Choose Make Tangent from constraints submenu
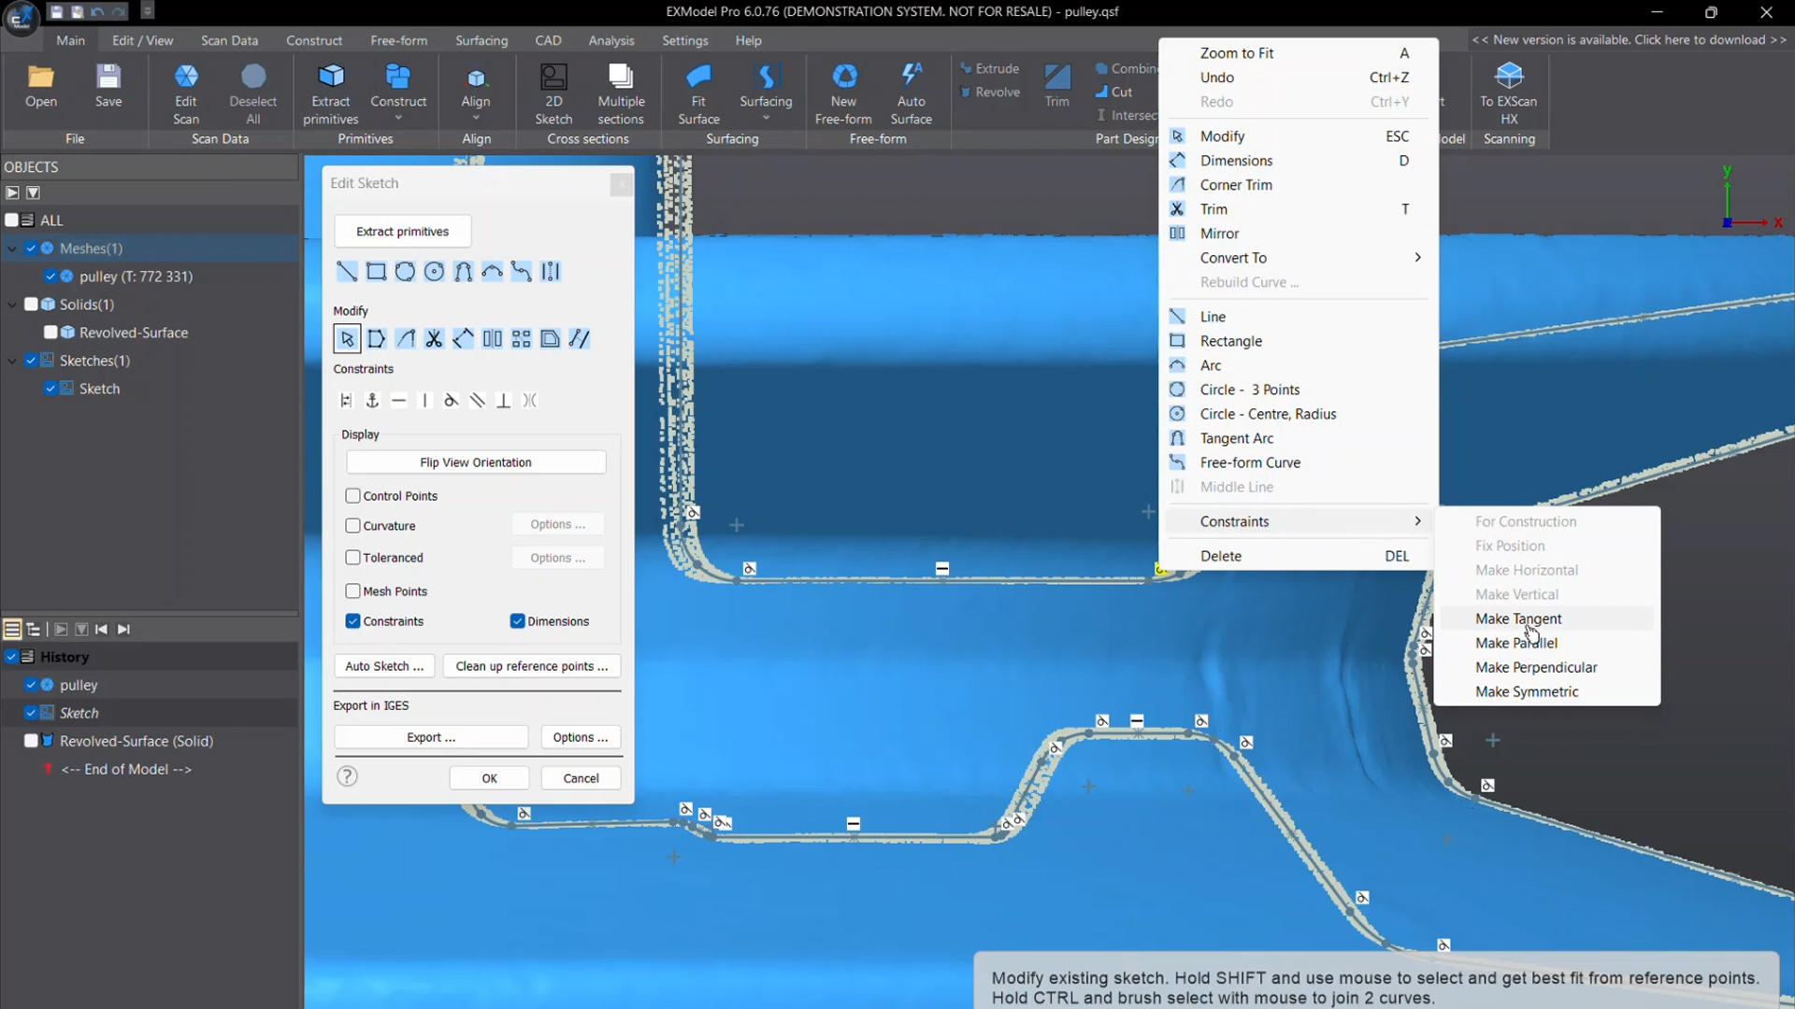 [1518, 618]
